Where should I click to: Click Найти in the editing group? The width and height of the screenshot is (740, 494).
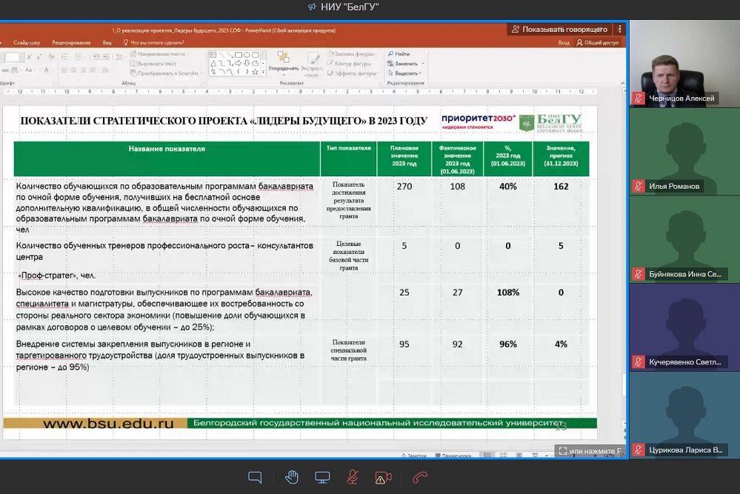pyautogui.click(x=399, y=54)
